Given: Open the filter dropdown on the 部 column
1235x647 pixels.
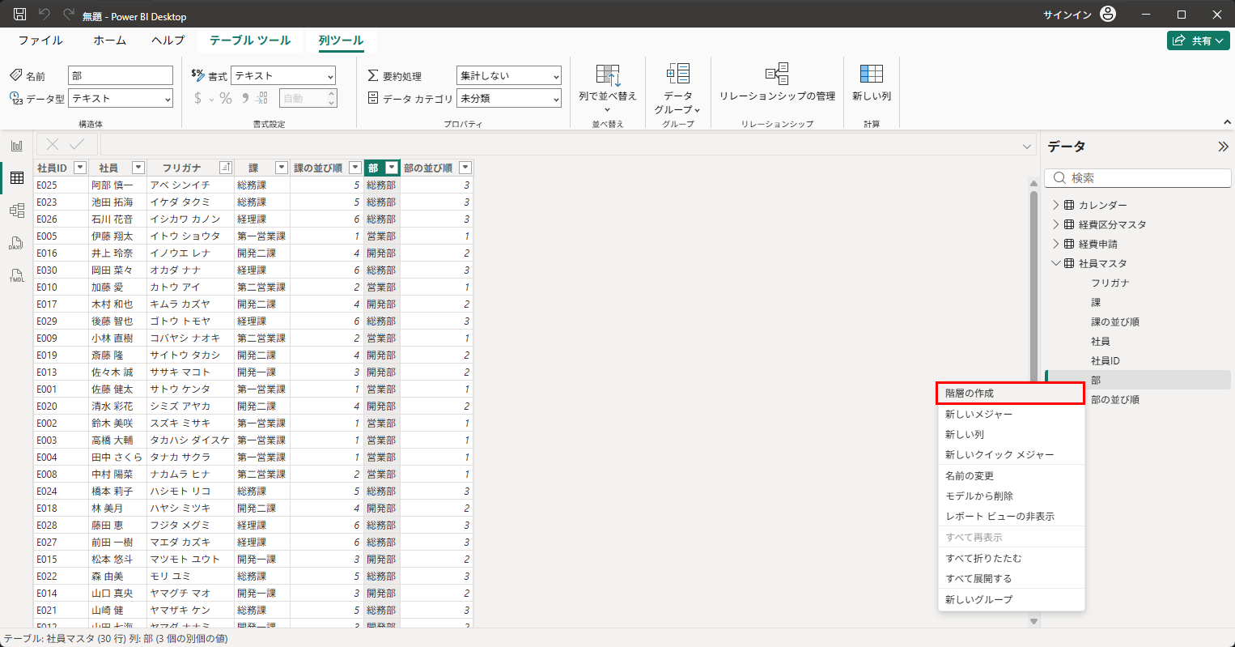Looking at the screenshot, I should [x=392, y=168].
